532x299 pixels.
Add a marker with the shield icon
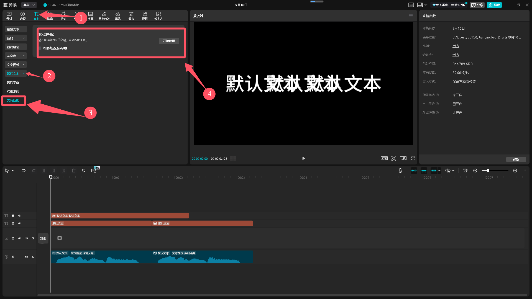pos(84,171)
